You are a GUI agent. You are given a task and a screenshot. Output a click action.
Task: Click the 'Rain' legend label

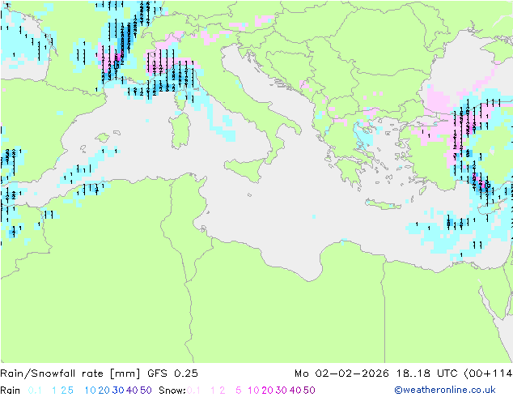[11, 391]
